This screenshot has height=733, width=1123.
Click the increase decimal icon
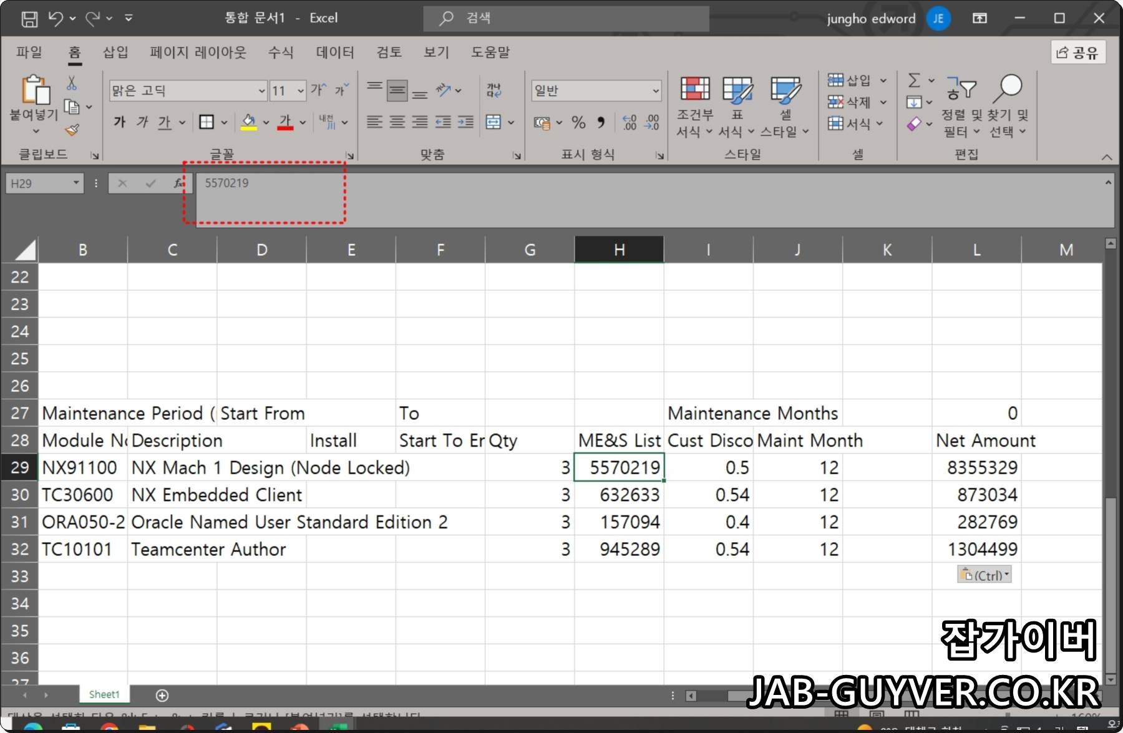(630, 122)
